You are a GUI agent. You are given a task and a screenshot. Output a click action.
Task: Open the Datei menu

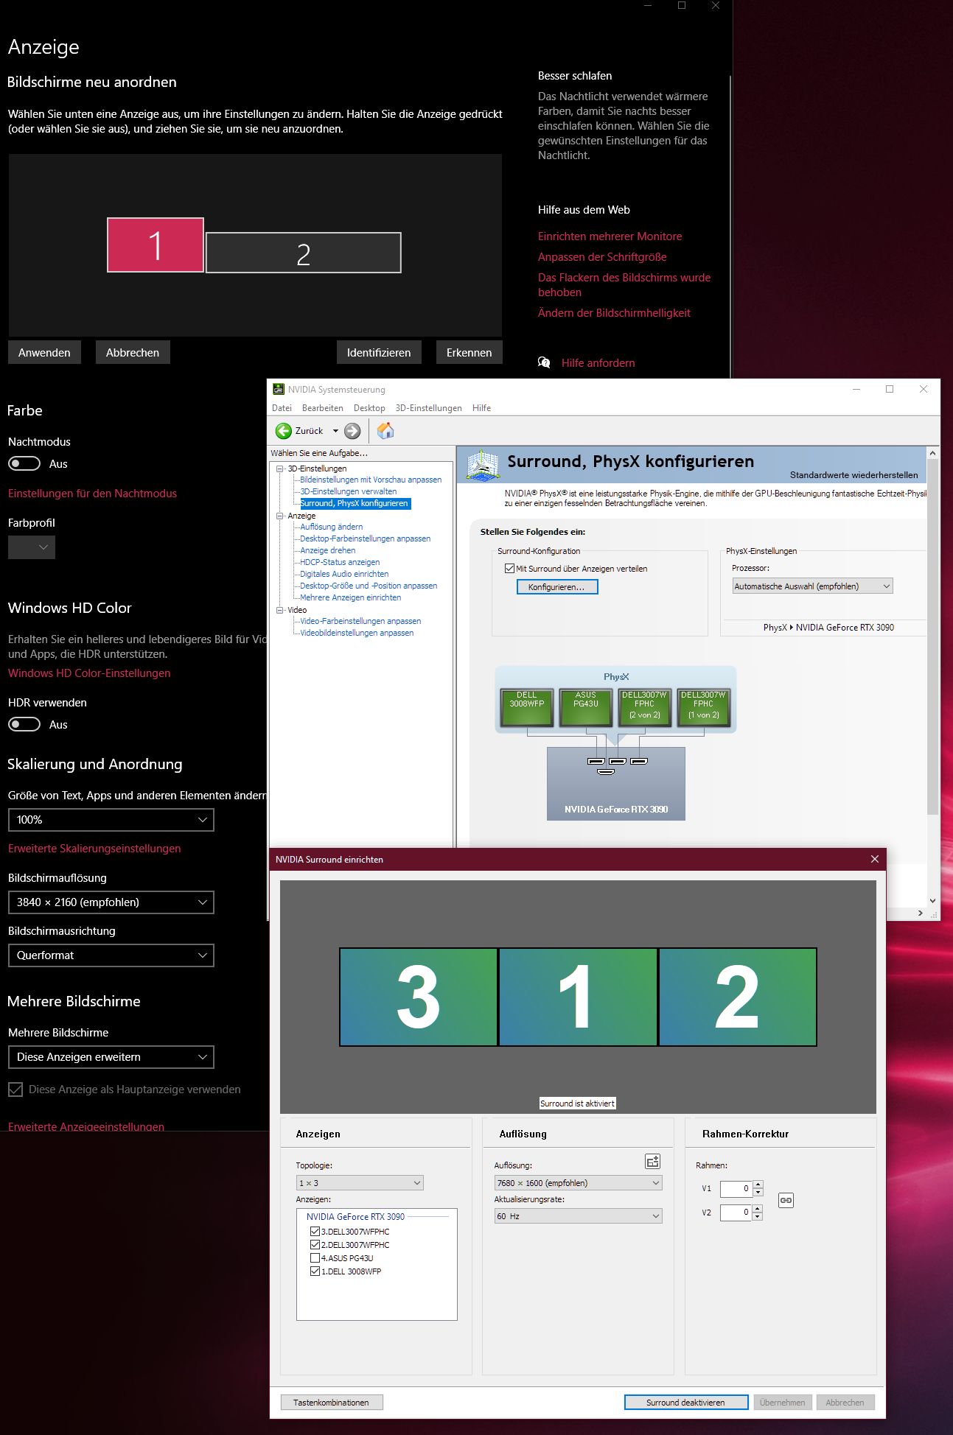282,408
